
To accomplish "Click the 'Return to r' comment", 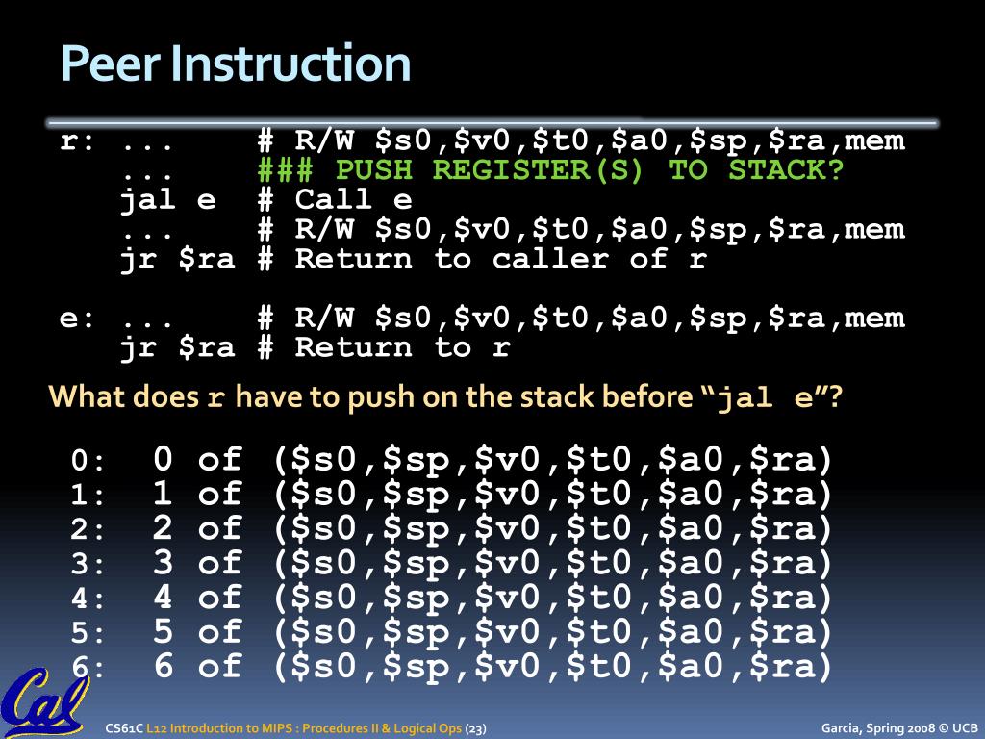I will coord(403,346).
